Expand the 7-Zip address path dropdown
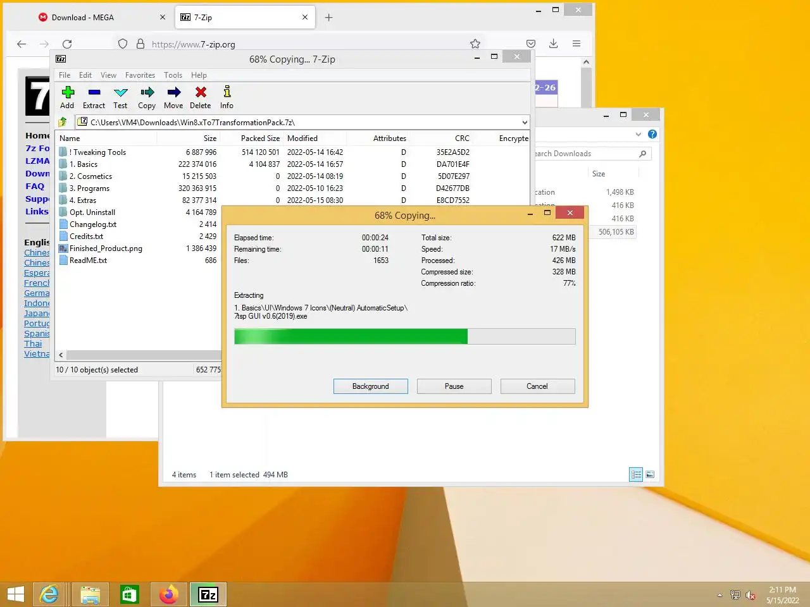810x607 pixels. pyautogui.click(x=525, y=122)
